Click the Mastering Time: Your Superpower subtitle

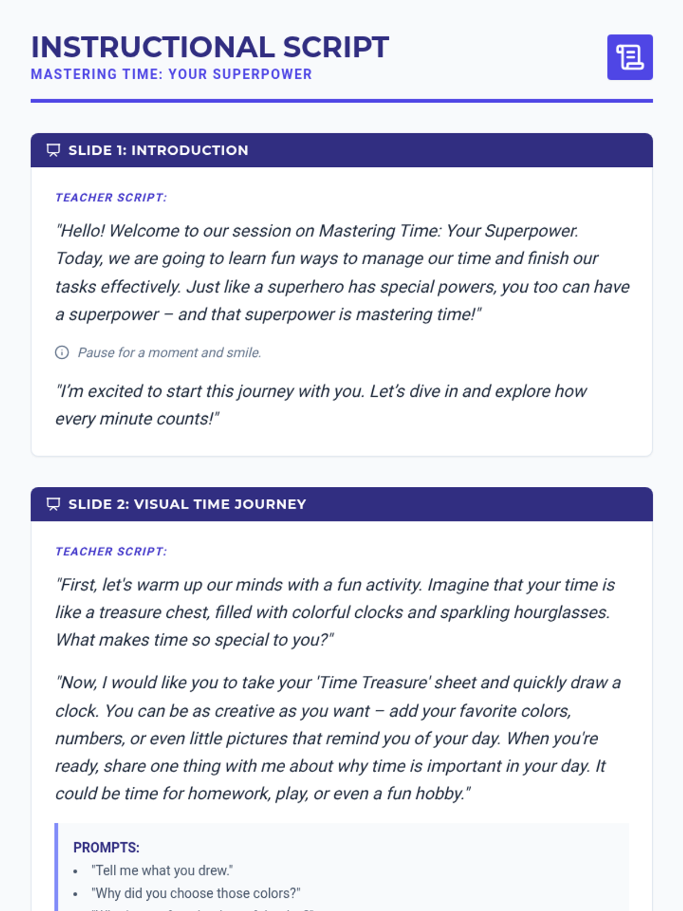pos(171,75)
